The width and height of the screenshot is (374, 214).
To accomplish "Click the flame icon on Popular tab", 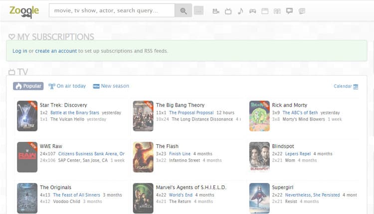I will point(18,86).
